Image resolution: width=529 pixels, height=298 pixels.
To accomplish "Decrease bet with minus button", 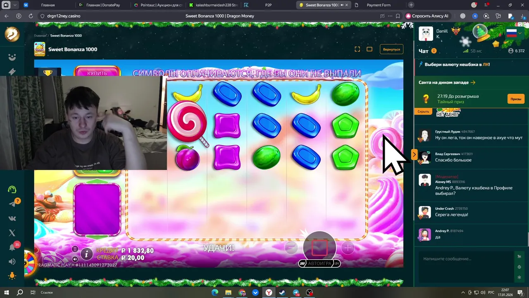I will coord(291,248).
